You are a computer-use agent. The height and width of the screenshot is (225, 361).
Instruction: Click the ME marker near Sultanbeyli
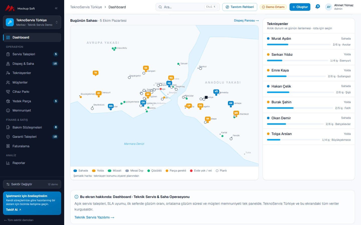(236, 113)
